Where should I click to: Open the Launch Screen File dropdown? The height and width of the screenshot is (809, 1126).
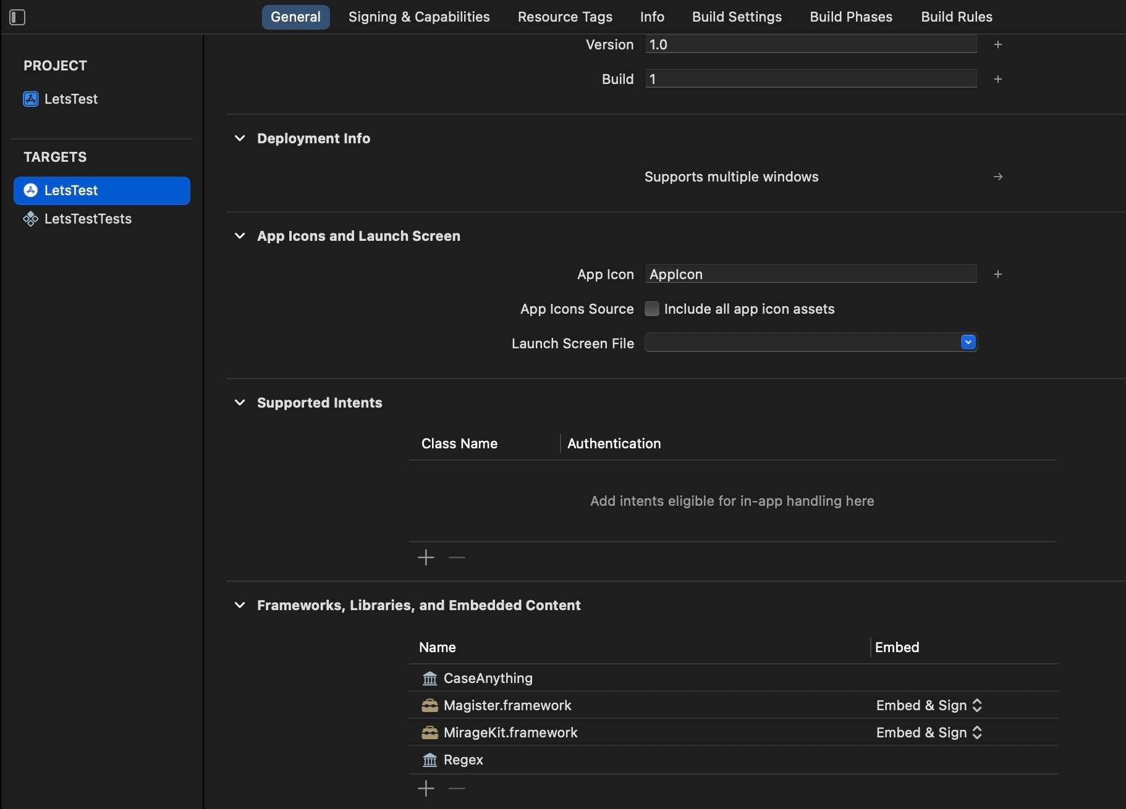[x=968, y=342]
